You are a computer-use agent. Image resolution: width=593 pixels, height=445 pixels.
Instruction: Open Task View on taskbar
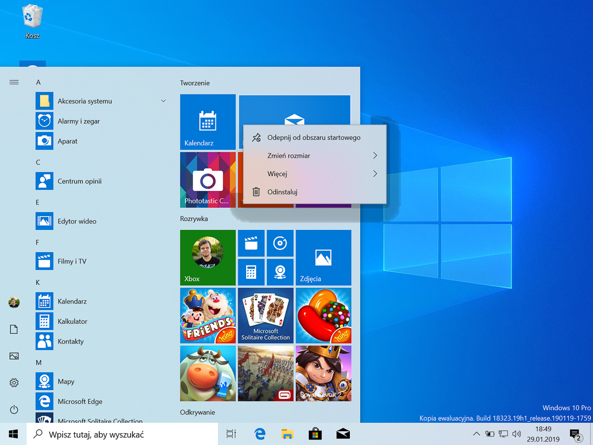click(x=231, y=434)
